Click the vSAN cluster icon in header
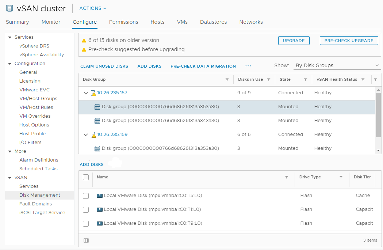This screenshot has width=383, height=250. point(9,8)
